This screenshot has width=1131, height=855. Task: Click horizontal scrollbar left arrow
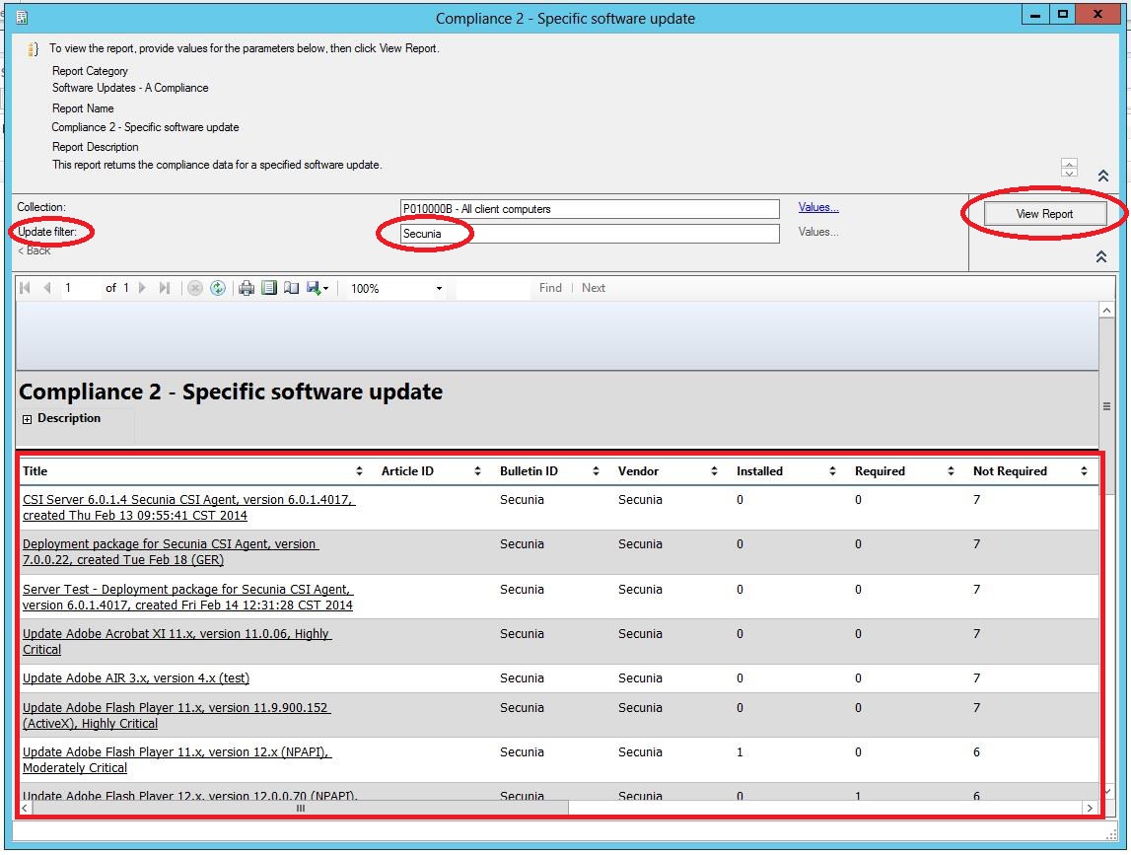26,808
